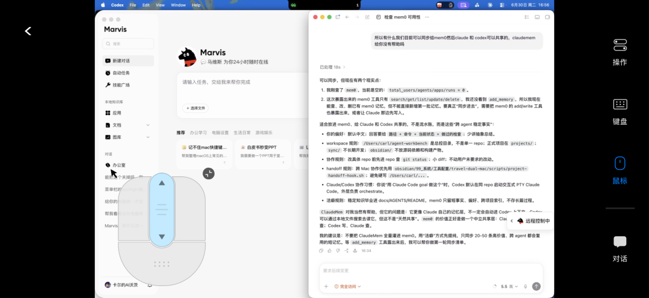Screen dimensions: 649x298
Task: Open the 完全访问 permission dropdown
Action: click(x=348, y=287)
